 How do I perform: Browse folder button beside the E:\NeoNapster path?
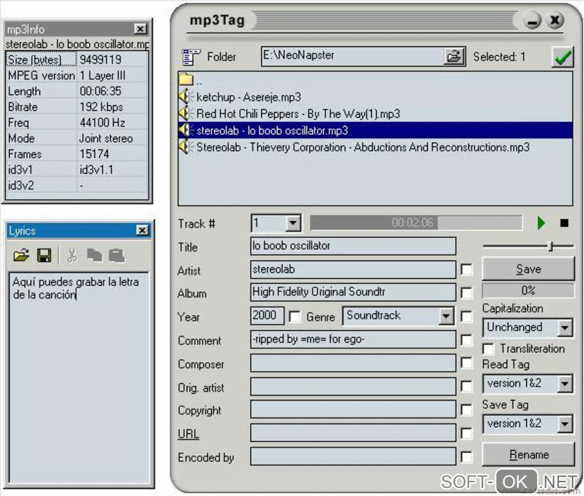454,57
